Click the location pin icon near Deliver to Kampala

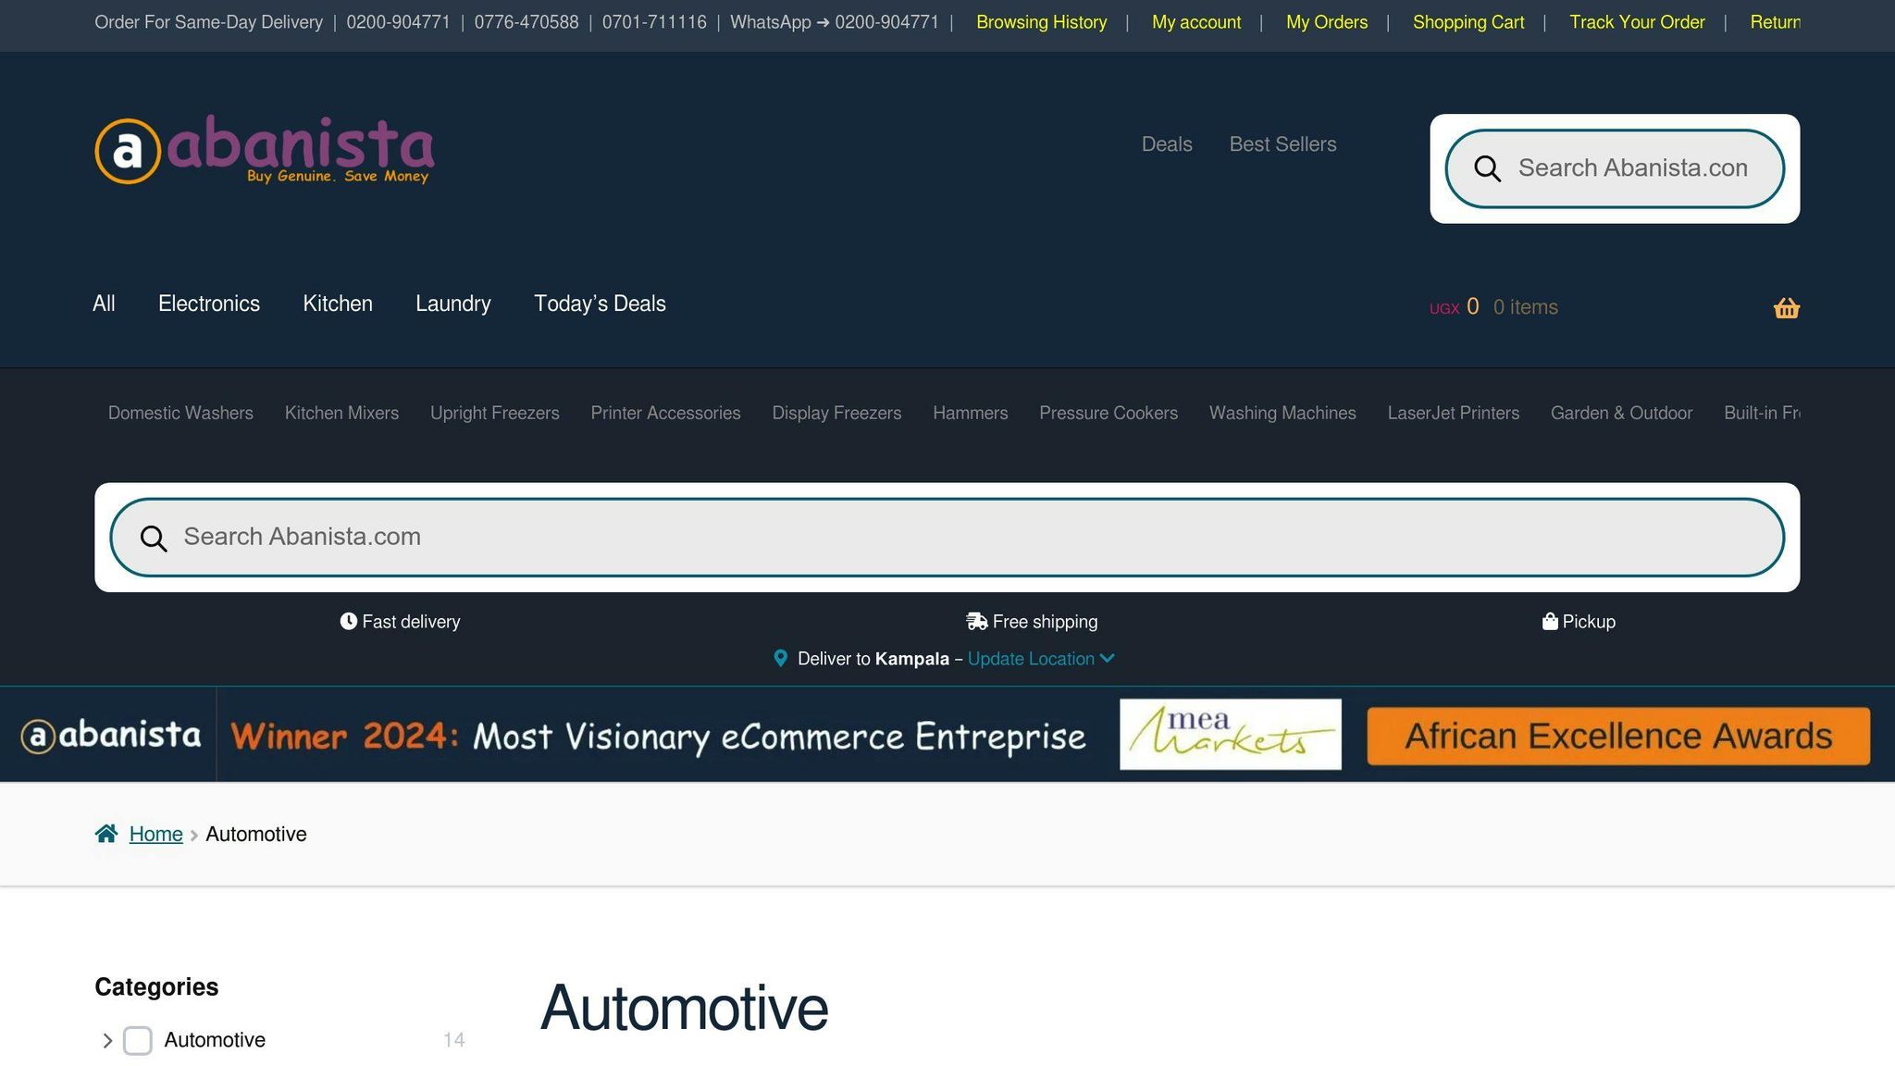(x=780, y=658)
